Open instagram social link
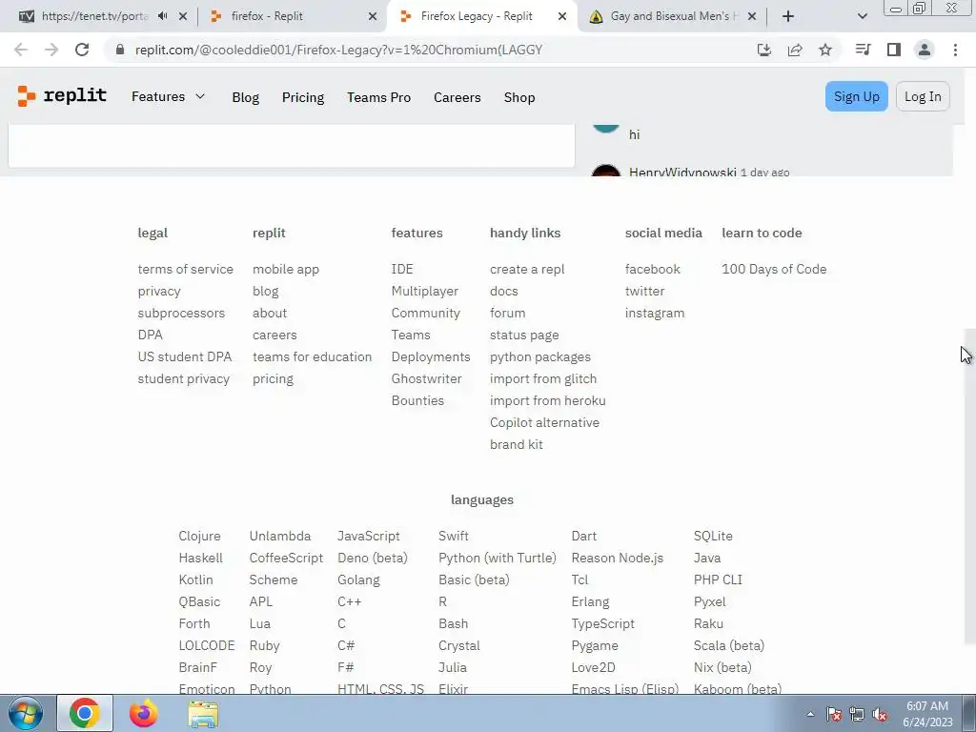The width and height of the screenshot is (976, 732). point(655,313)
